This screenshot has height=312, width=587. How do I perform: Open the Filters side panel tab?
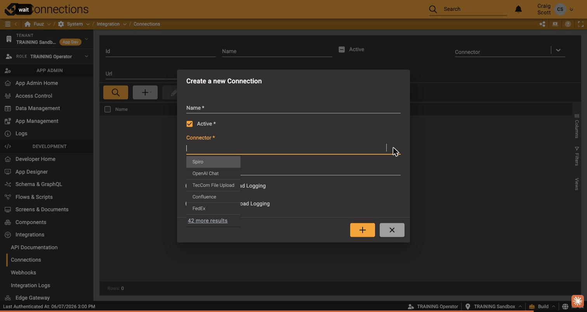pyautogui.click(x=577, y=156)
